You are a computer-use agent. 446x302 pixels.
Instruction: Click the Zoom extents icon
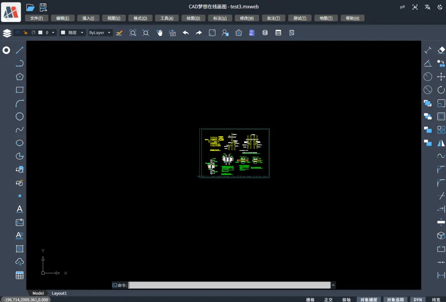[146, 33]
